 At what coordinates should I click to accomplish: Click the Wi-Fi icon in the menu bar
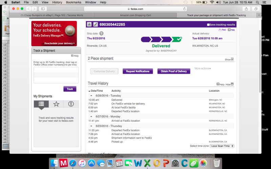212,2
